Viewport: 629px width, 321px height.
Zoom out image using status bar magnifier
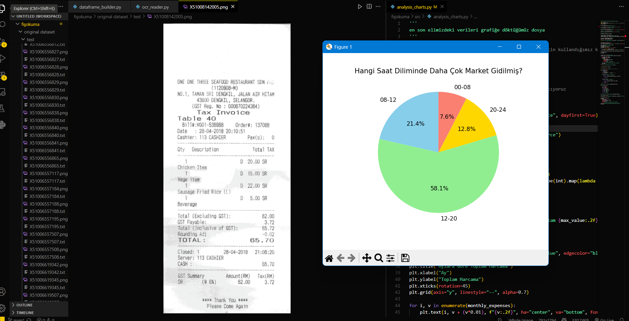(500, 320)
